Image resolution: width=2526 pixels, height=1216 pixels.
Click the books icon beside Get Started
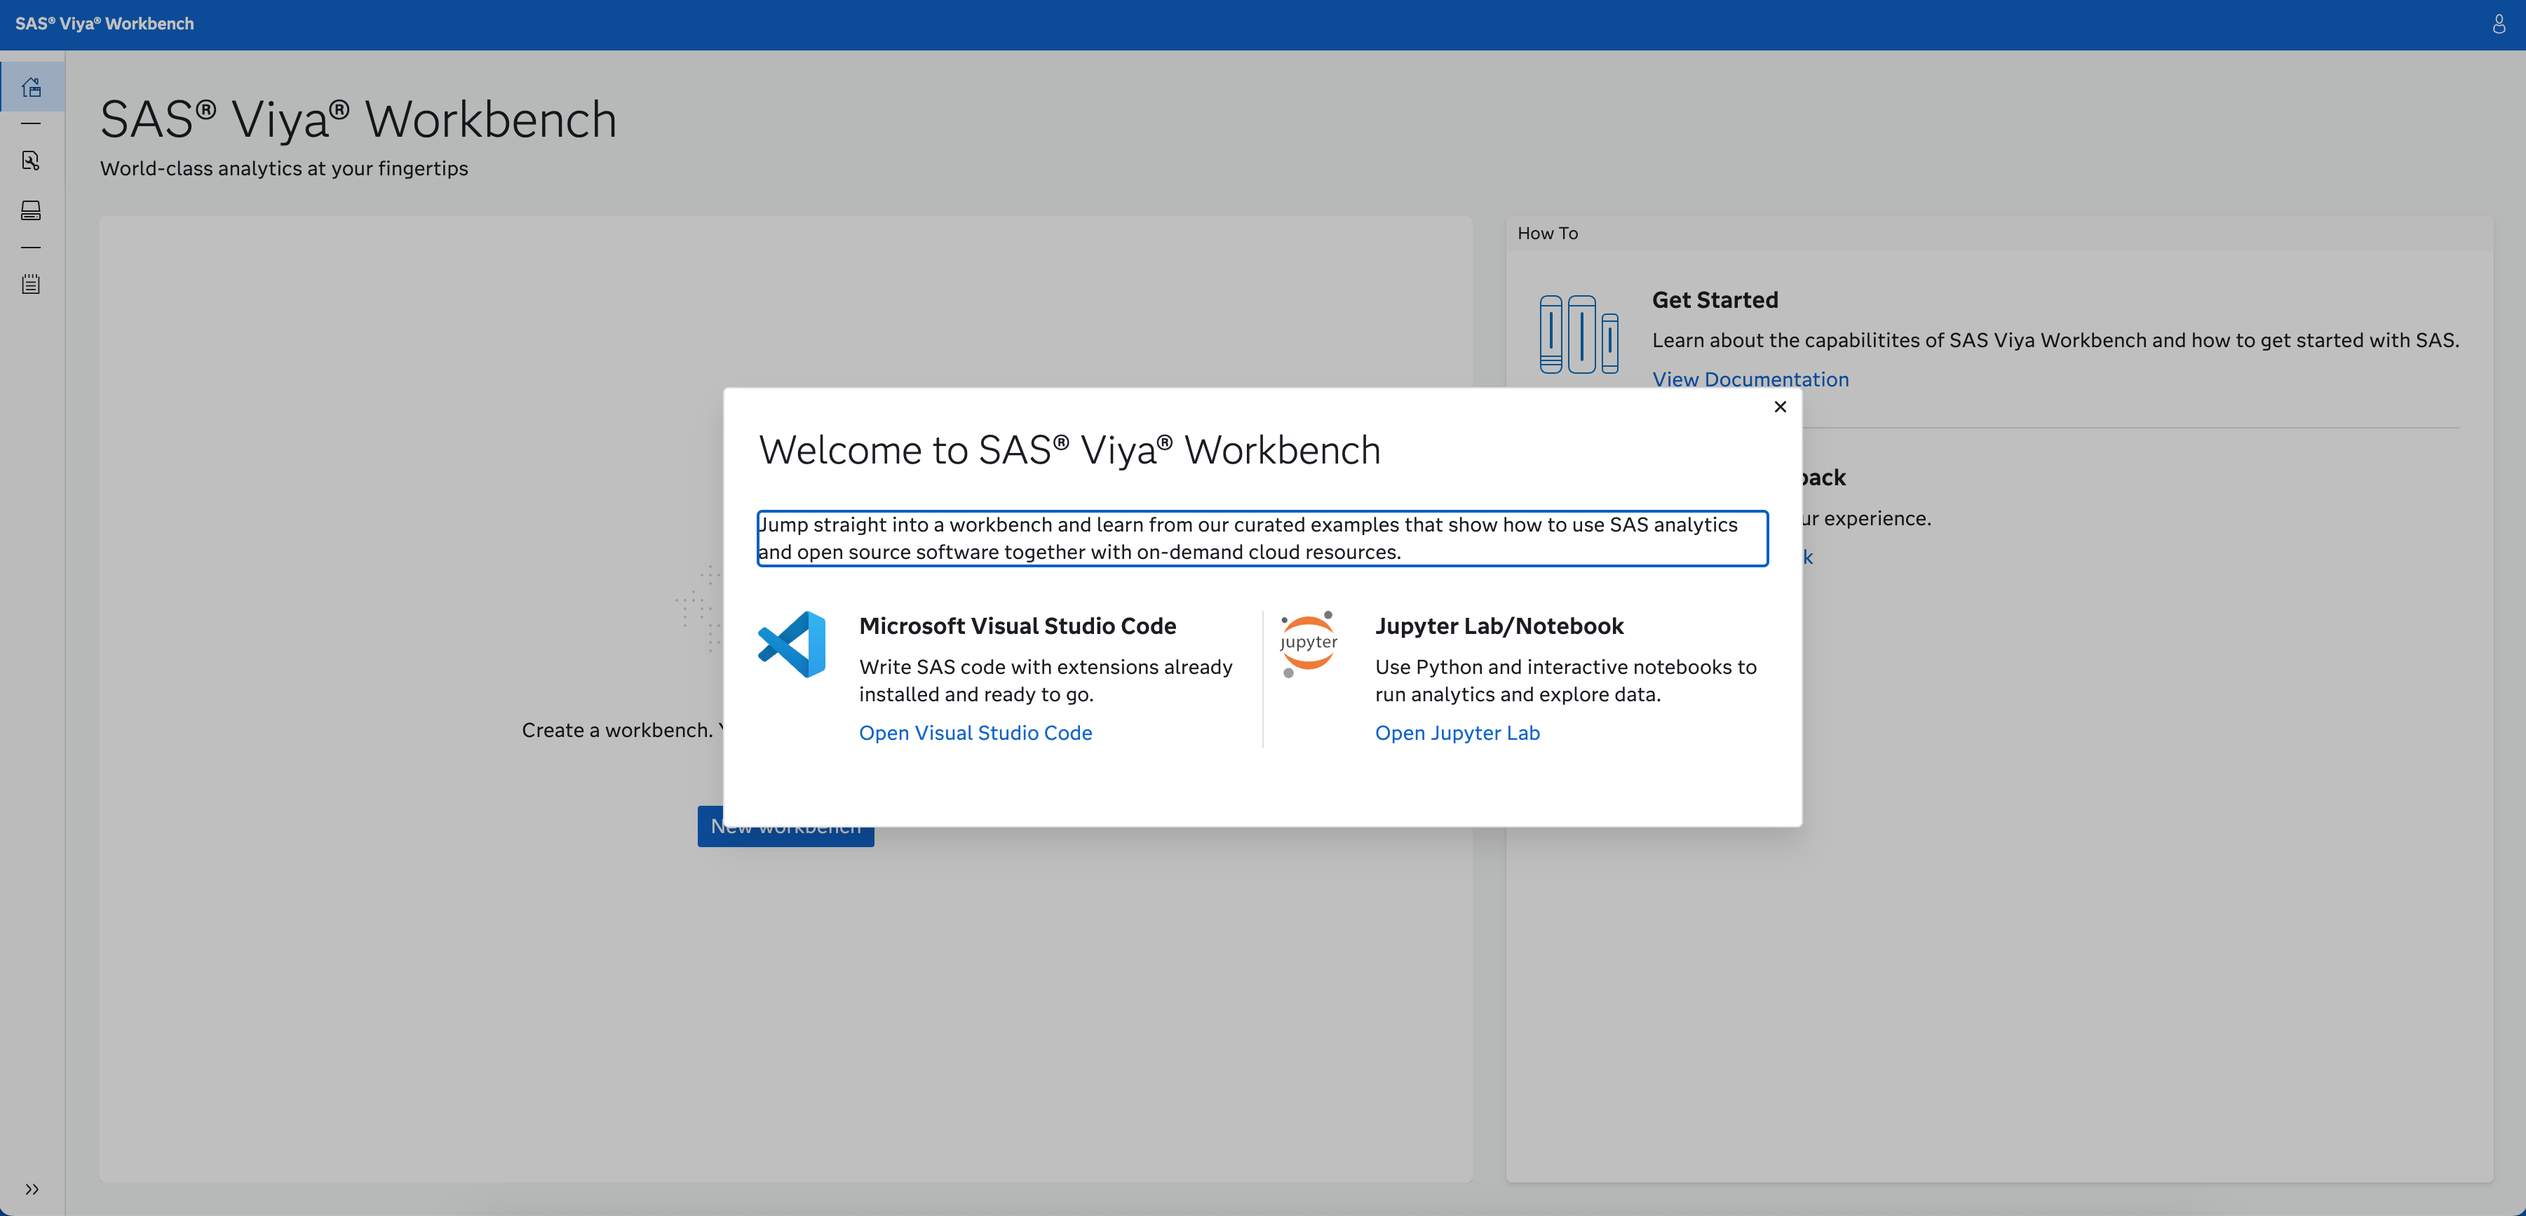tap(1578, 335)
